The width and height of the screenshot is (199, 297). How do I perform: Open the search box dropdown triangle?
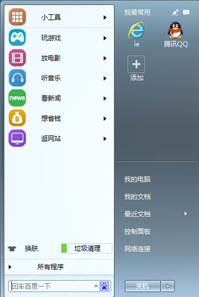point(96,286)
